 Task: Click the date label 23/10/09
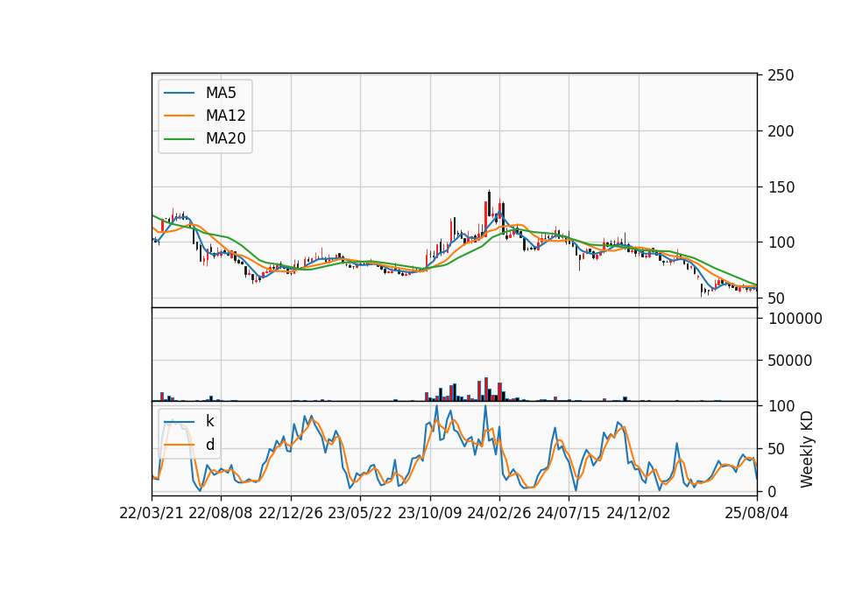coord(429,513)
